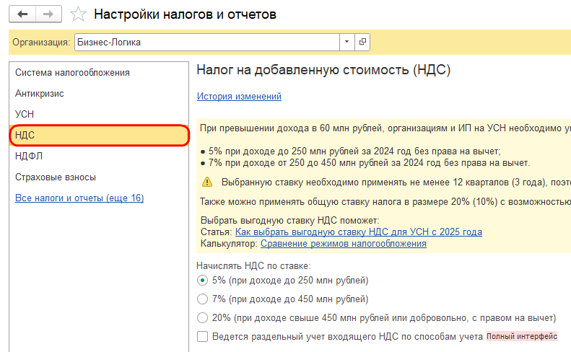Open Бизнес-Логика organization card icon
Screen dimensions: 571x352
coord(362,42)
